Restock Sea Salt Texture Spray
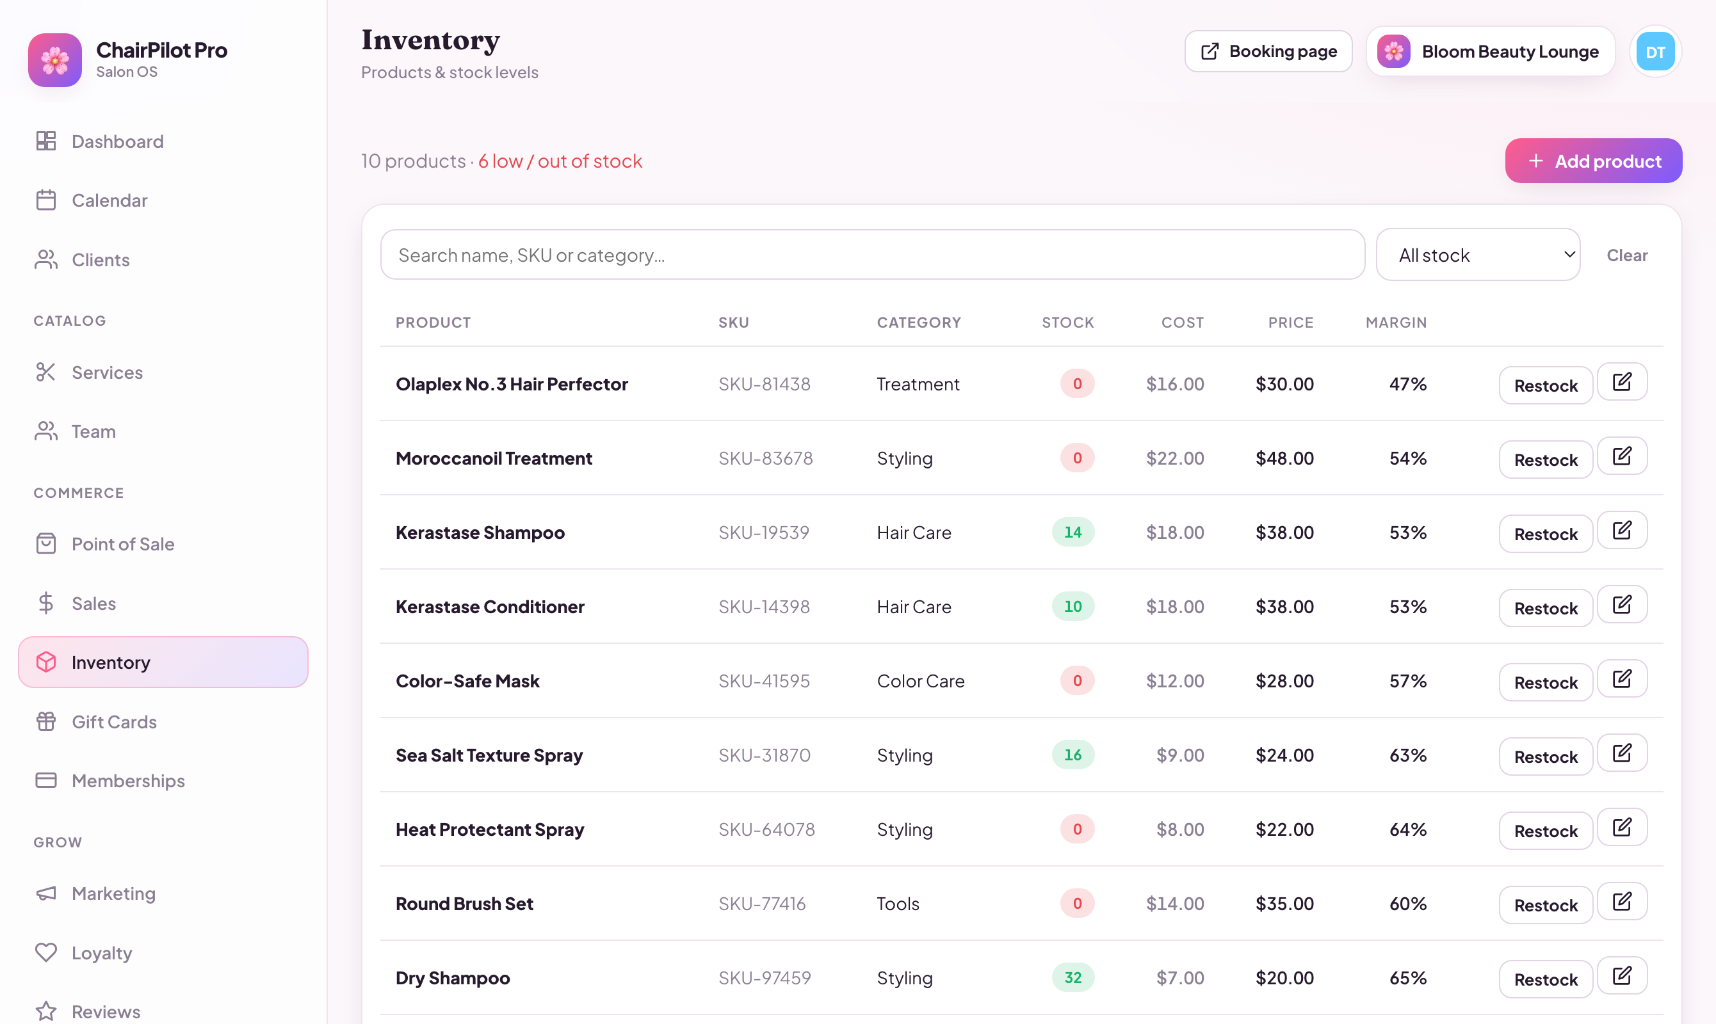Image resolution: width=1716 pixels, height=1024 pixels. 1546,756
